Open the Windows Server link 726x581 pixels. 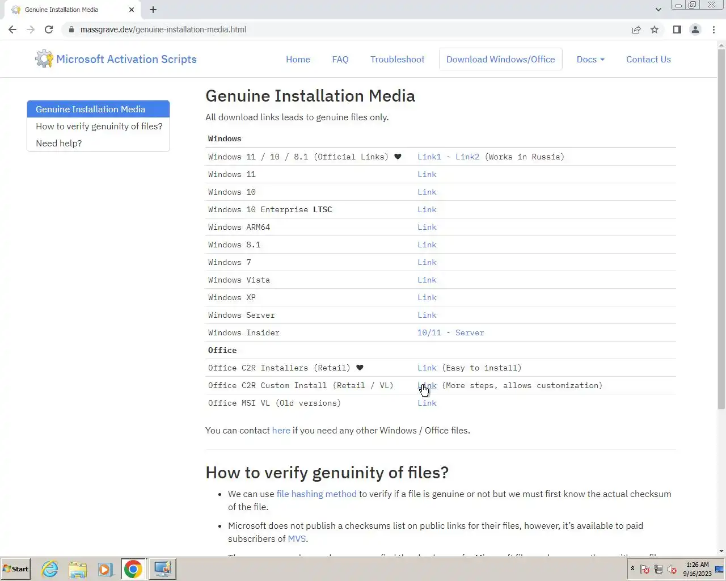[427, 315]
